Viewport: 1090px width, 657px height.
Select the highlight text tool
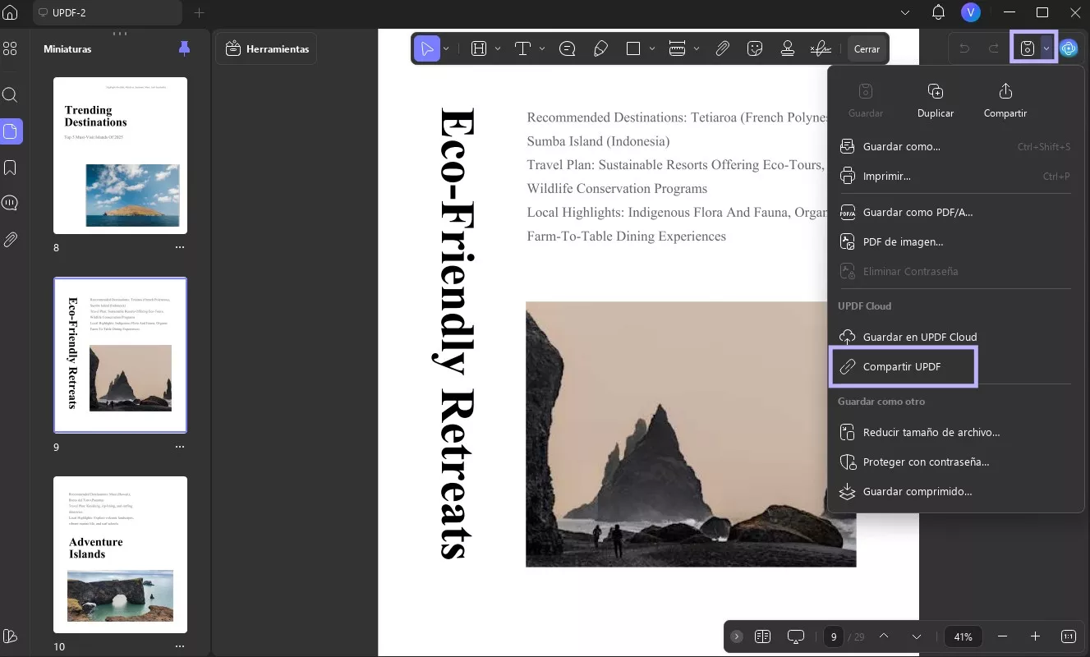tap(479, 48)
